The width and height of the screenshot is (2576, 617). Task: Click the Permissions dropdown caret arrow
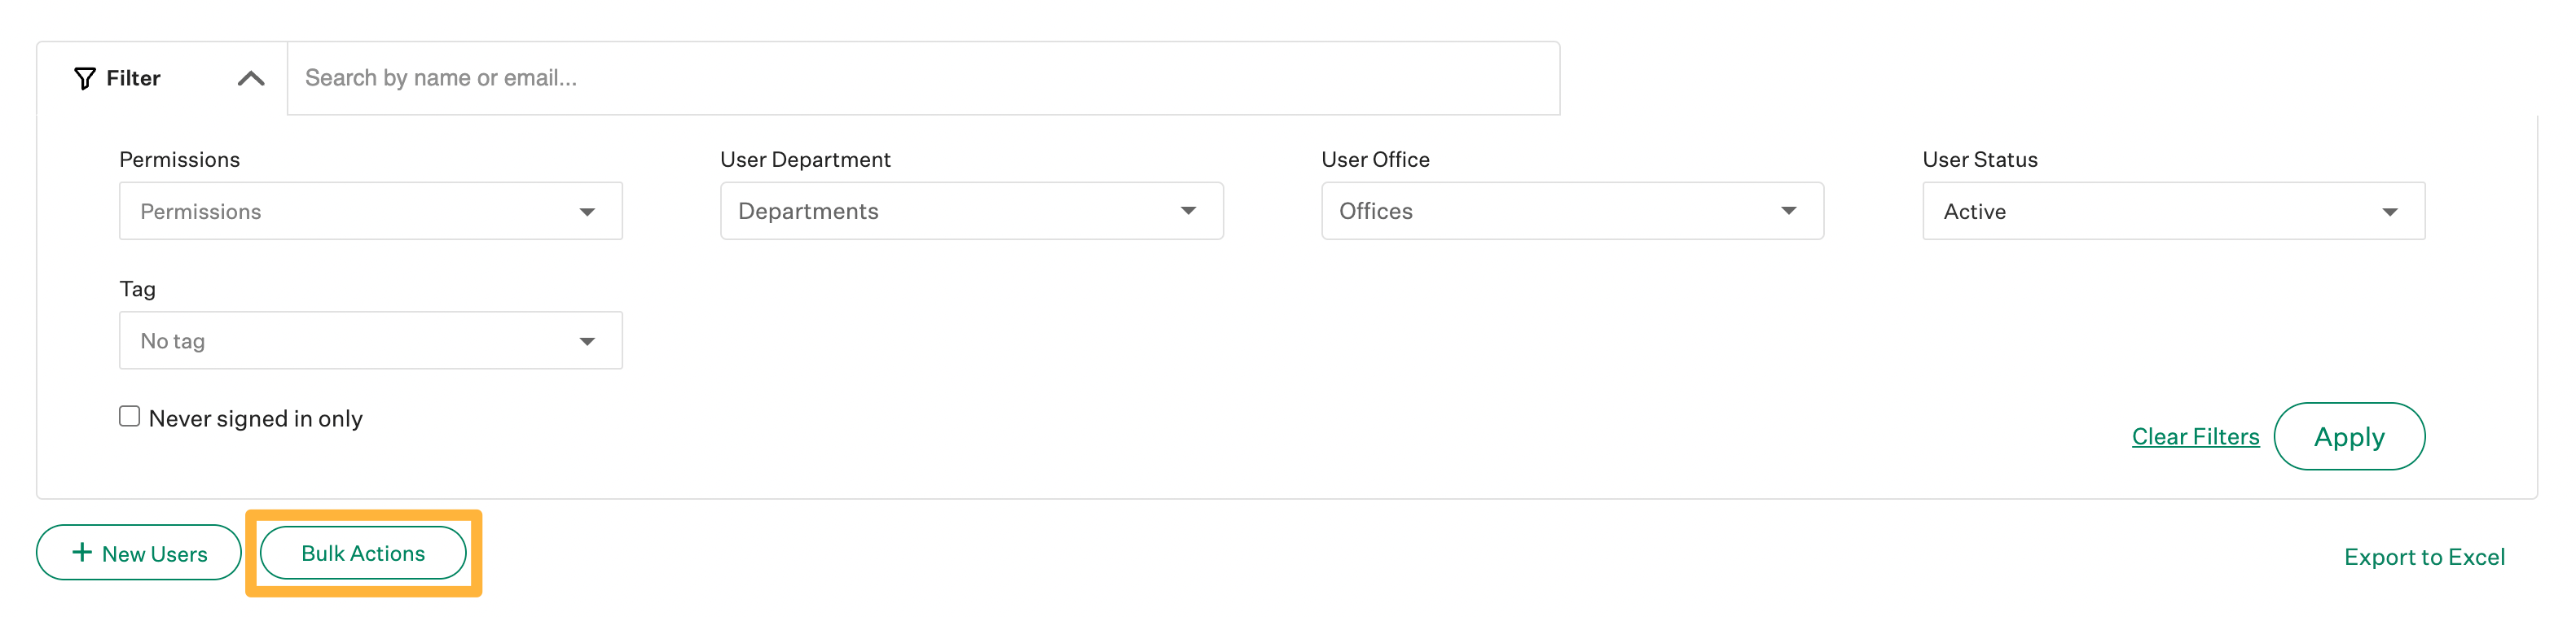tap(590, 211)
